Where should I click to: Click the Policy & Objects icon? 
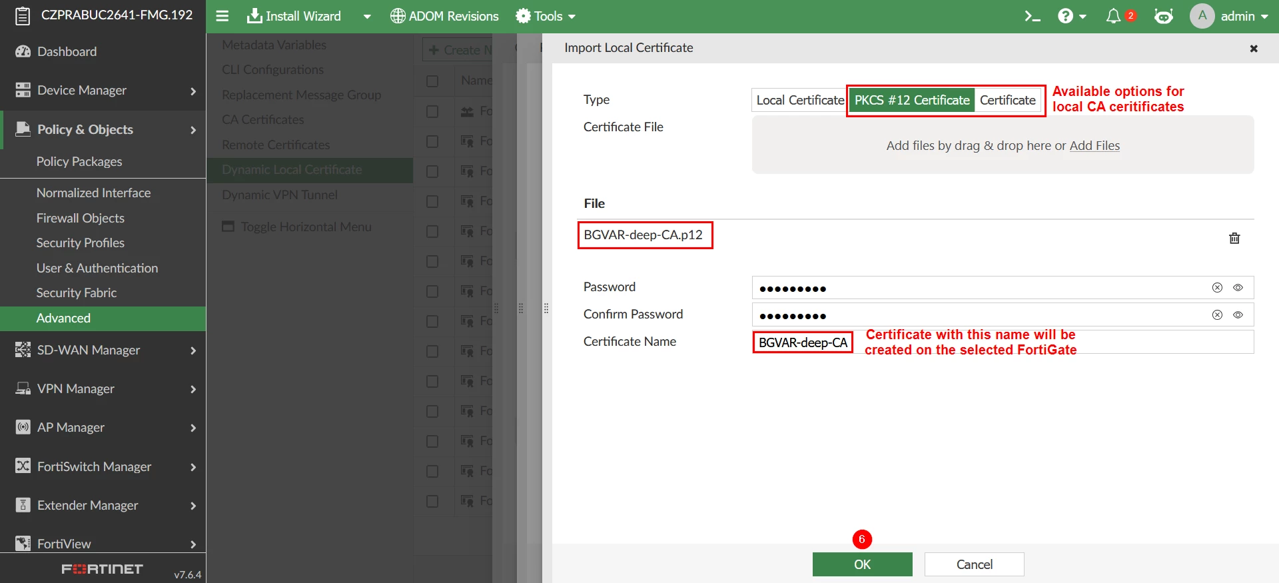pyautogui.click(x=23, y=129)
